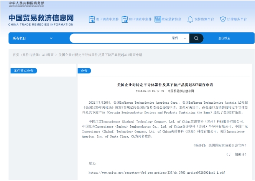Click into the search input field

click(x=120, y=38)
